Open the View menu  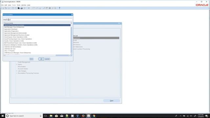pyautogui.click(x=10, y=5)
